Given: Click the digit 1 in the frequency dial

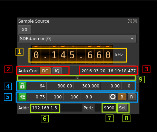Looking at the screenshot, I should click(54, 55).
